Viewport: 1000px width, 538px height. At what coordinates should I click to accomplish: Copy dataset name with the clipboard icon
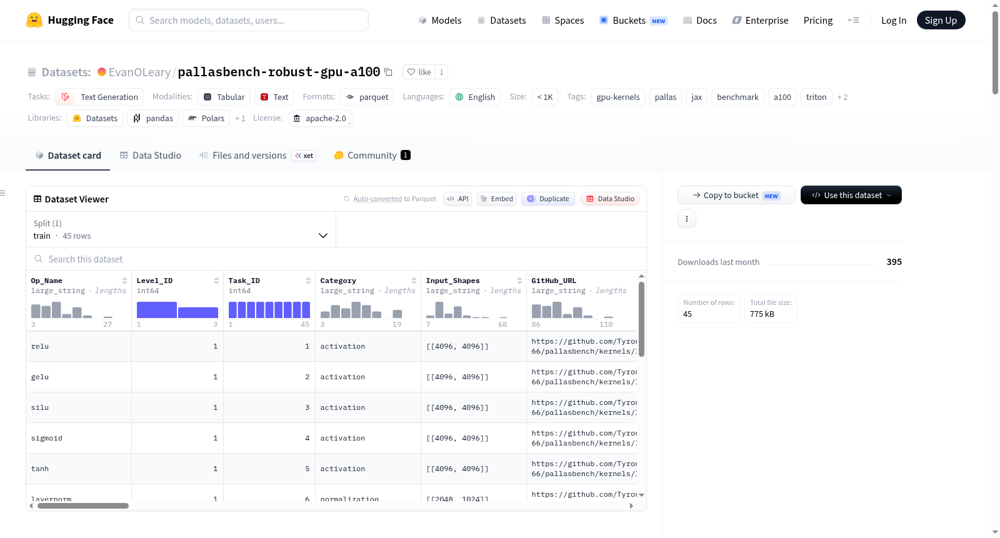click(x=388, y=72)
